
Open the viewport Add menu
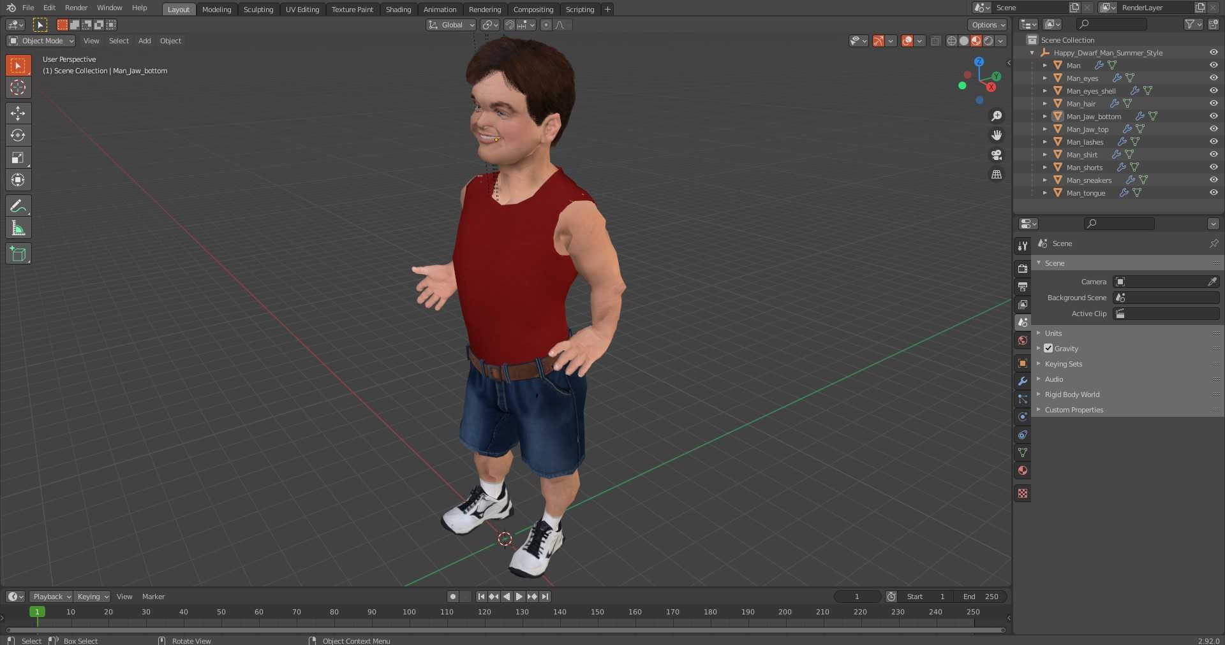tap(145, 41)
